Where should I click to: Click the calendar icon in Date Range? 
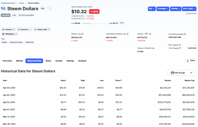click(172, 73)
